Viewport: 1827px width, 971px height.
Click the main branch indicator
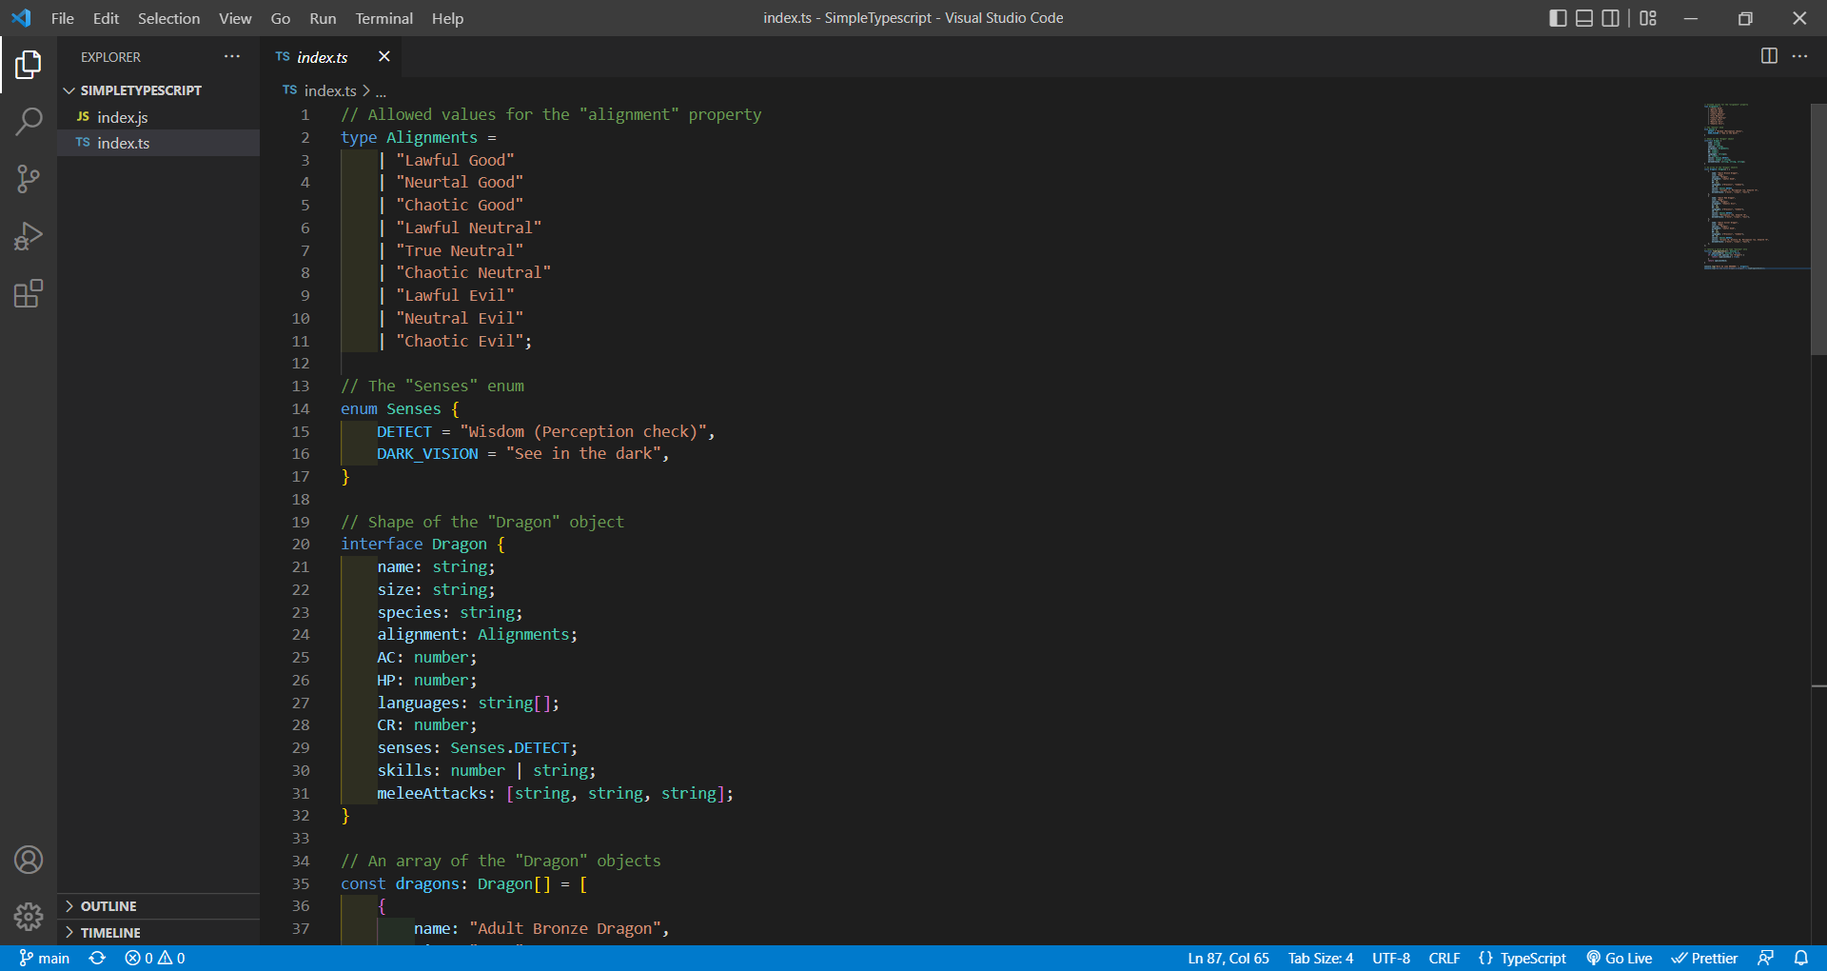click(45, 958)
